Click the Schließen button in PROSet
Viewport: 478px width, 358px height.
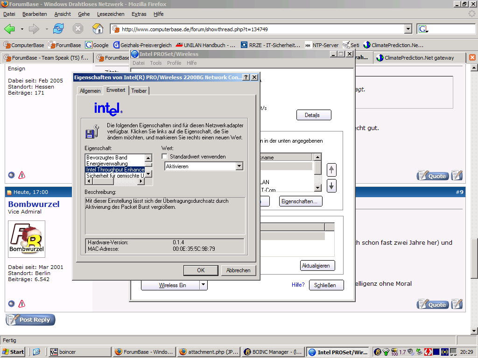(326, 285)
